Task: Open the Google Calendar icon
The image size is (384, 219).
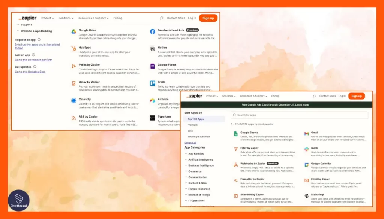Action: point(306,165)
